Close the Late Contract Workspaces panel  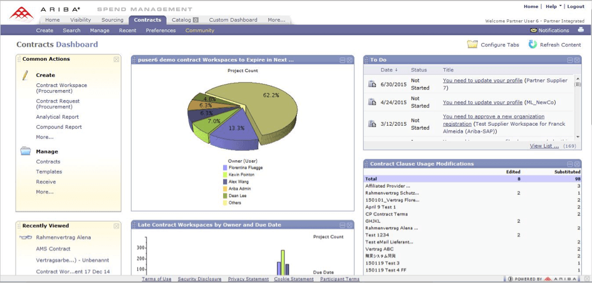click(x=350, y=225)
